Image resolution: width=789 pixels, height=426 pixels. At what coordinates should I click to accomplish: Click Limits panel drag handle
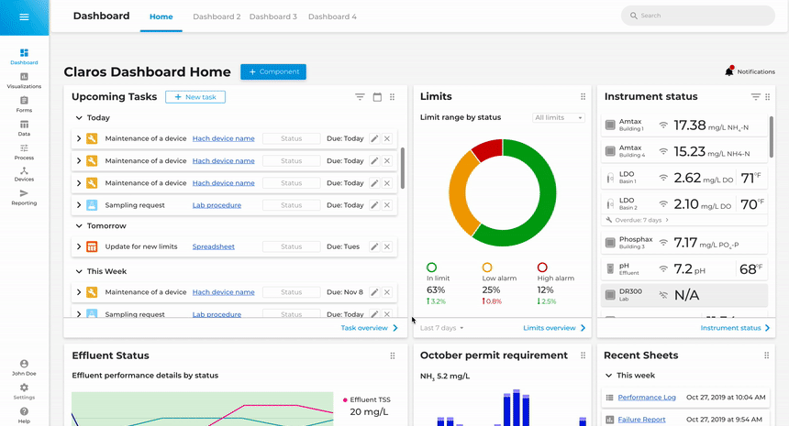click(583, 96)
